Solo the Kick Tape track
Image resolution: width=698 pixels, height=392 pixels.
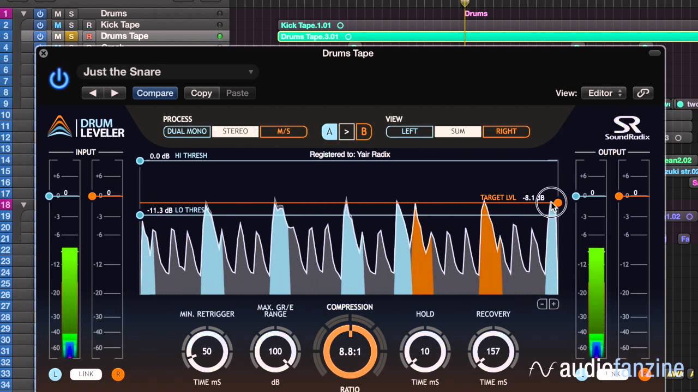click(x=71, y=25)
